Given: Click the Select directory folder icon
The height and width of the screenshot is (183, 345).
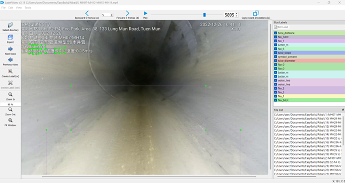Looking at the screenshot, I should [x=10, y=25].
